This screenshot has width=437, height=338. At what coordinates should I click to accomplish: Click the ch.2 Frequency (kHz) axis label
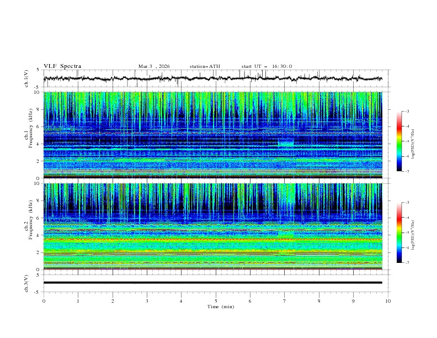28,220
